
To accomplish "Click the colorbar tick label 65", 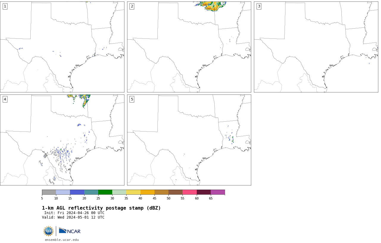I will coord(211,198).
